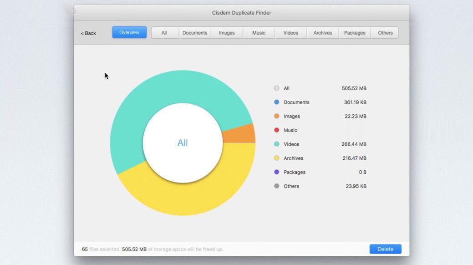
Task: Click the blue Documents legend dot
Action: click(277, 102)
